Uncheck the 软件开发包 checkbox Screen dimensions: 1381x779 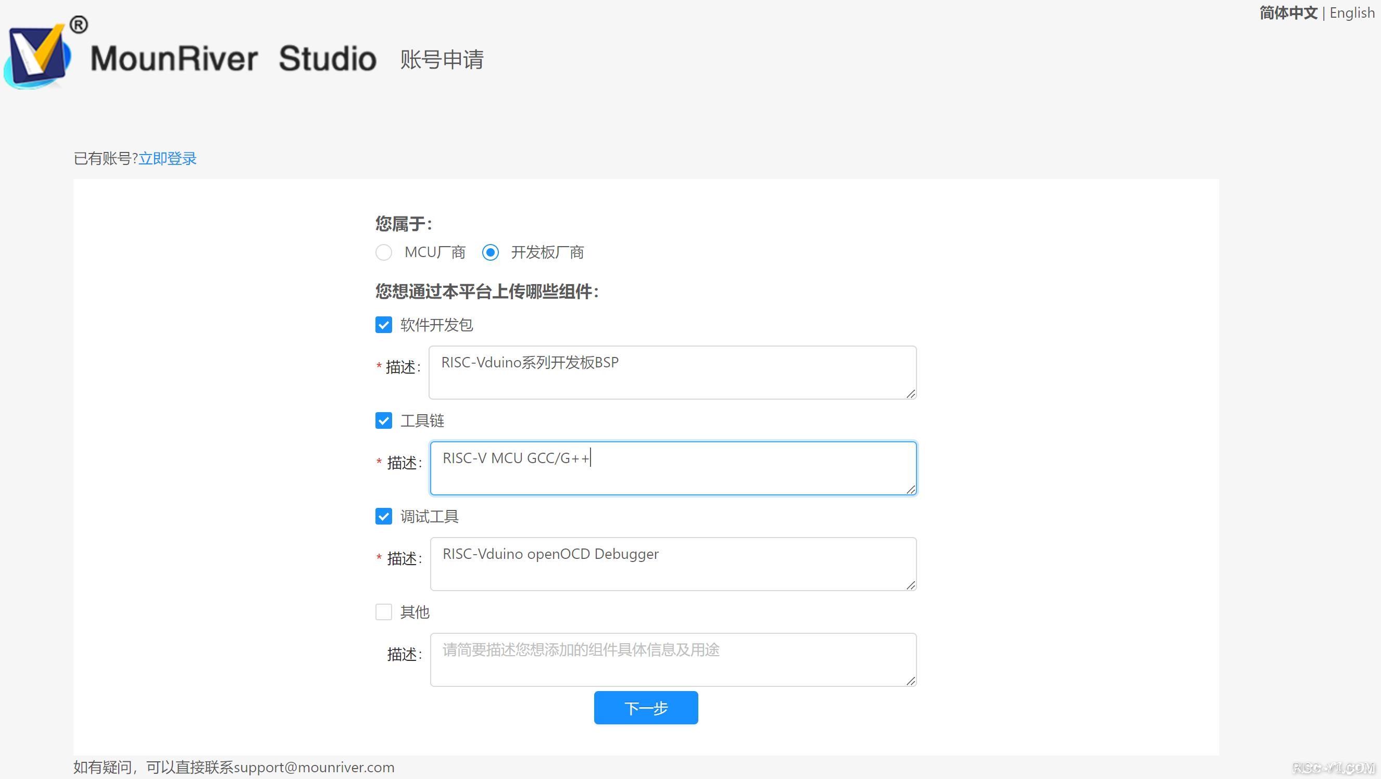383,325
